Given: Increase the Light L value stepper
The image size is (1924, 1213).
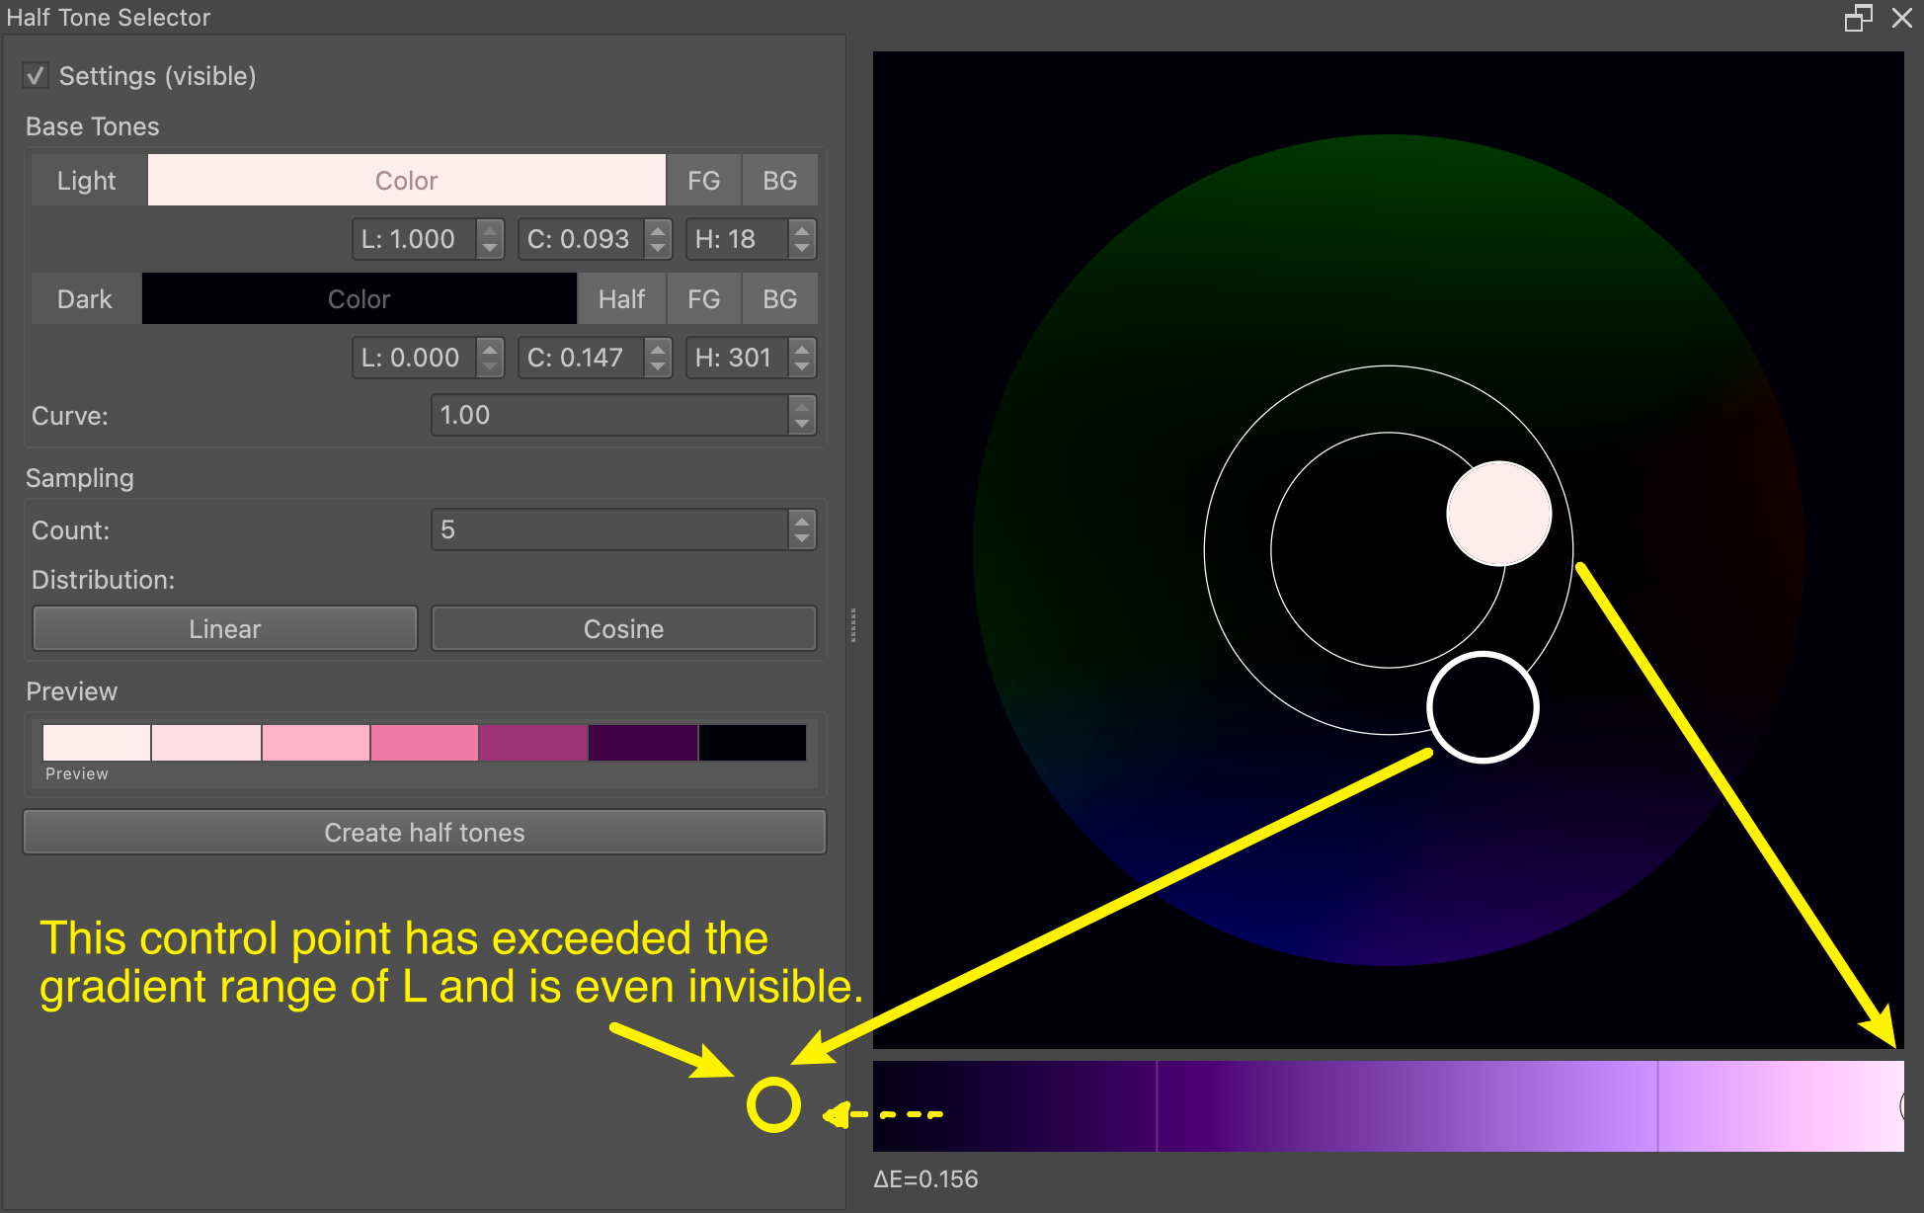Looking at the screenshot, I should 490,230.
